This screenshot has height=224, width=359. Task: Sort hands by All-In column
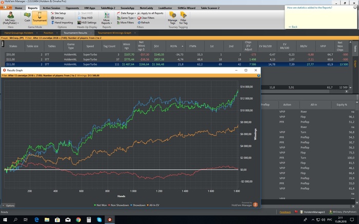314,104
